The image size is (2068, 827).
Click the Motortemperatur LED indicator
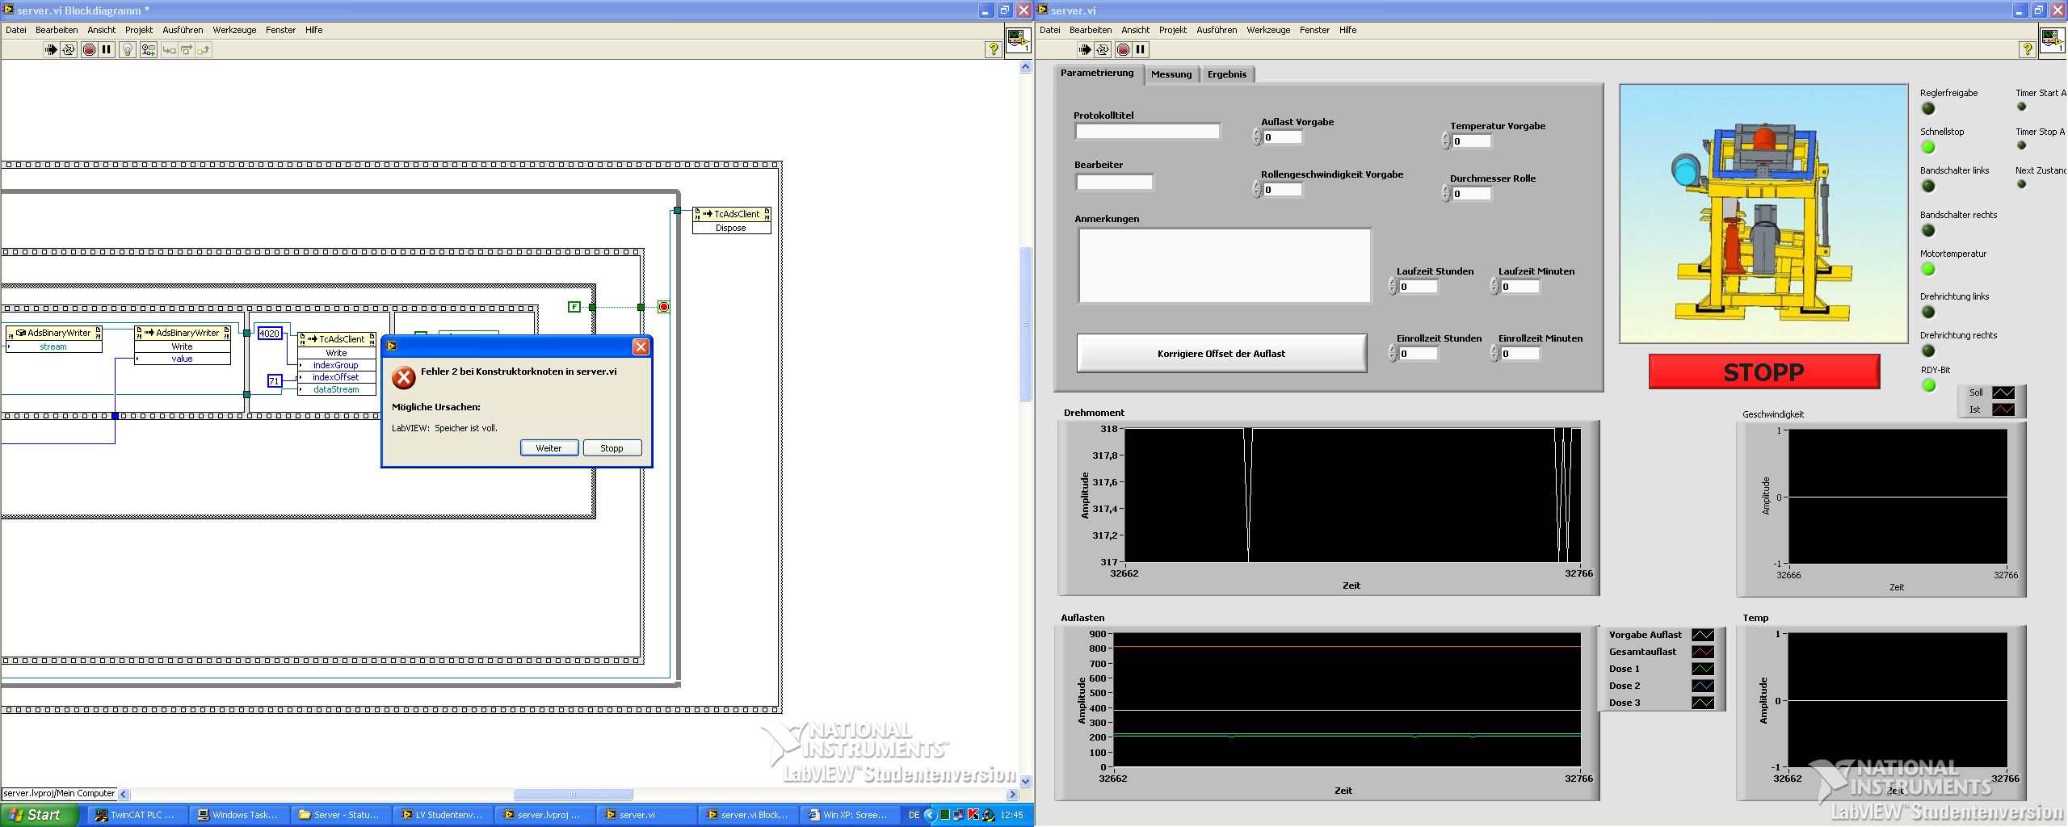point(1928,270)
